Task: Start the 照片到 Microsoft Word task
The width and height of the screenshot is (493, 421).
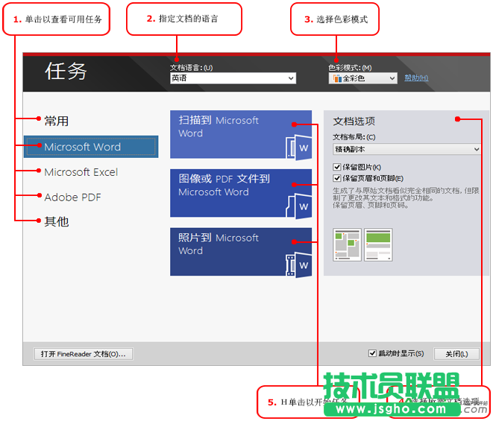Action: coord(241,252)
